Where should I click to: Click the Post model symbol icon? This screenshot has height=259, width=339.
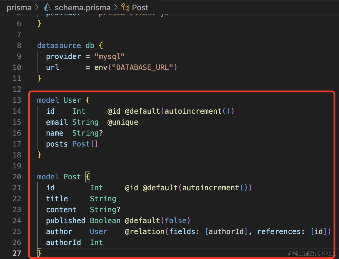click(125, 7)
